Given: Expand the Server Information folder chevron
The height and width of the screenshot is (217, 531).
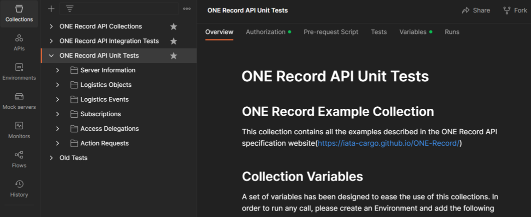Looking at the screenshot, I should pyautogui.click(x=57, y=70).
